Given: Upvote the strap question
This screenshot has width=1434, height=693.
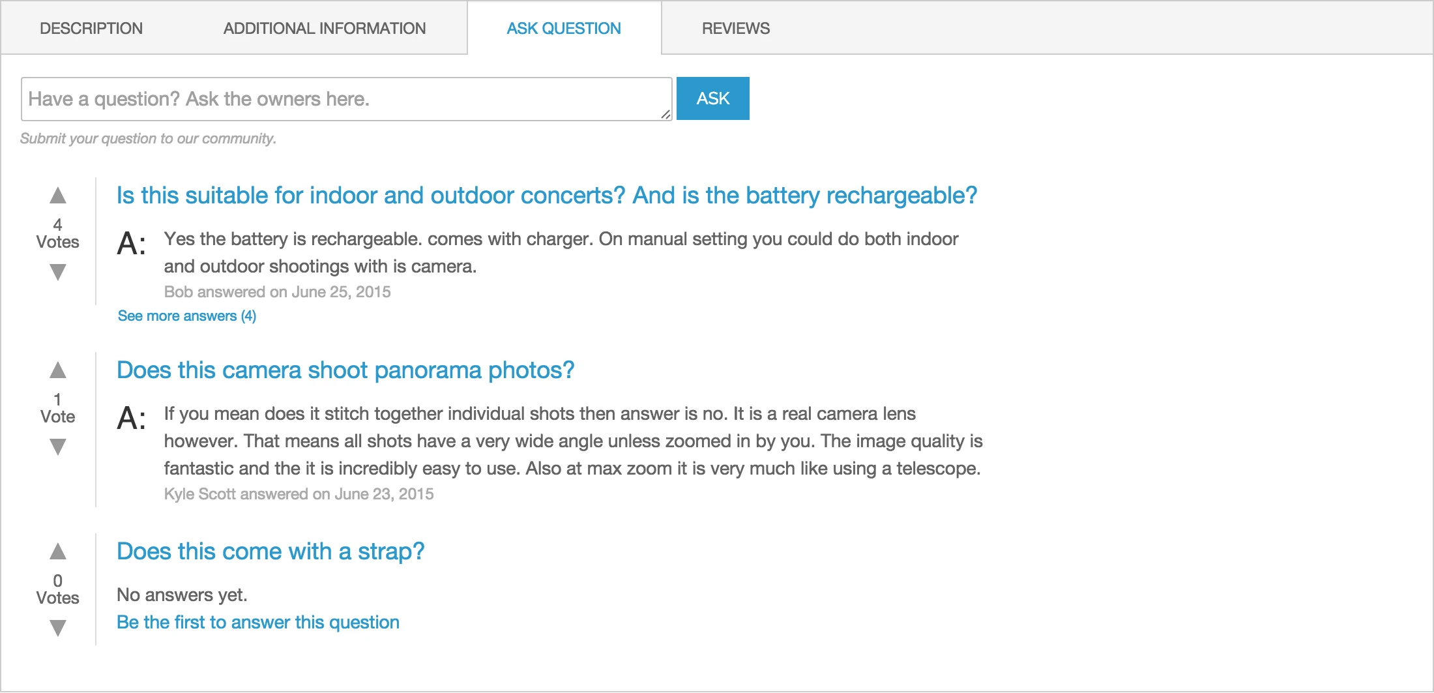Looking at the screenshot, I should [x=58, y=552].
